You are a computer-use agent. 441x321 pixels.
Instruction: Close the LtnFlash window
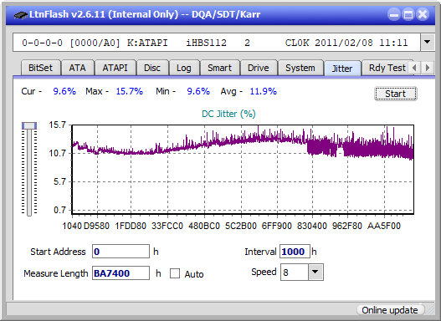(423, 14)
